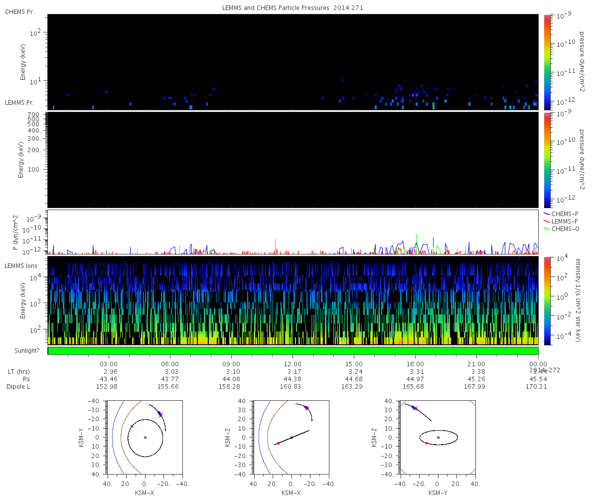Click the planet marker at center of KSM-X/KSM-Y plot
Image resolution: width=598 pixels, height=499 pixels.
[x=145, y=437]
